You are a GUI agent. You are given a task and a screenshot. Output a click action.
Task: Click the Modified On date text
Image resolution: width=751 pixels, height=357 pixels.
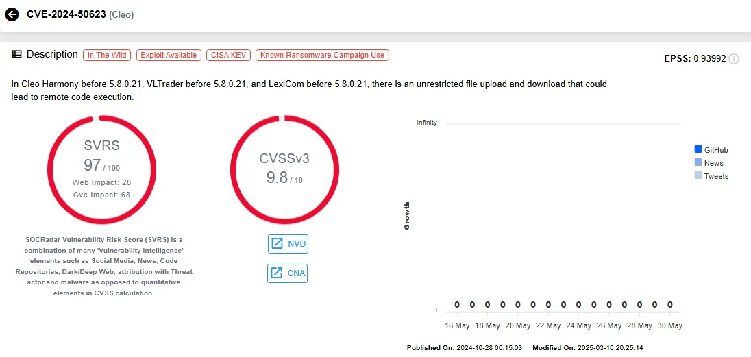pyautogui.click(x=588, y=348)
